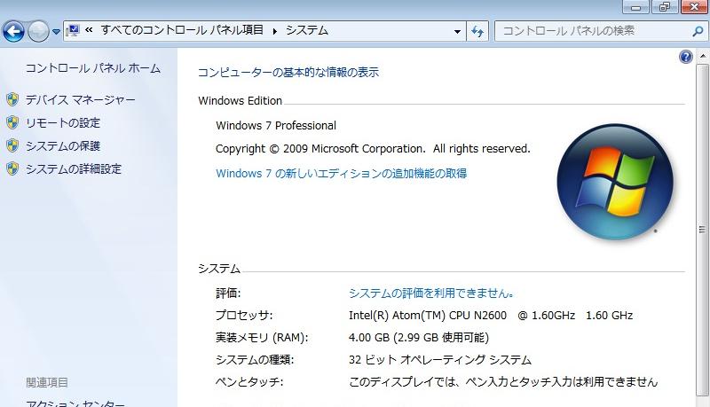Open the address bar history dropdown
This screenshot has width=710, height=407.
click(457, 31)
